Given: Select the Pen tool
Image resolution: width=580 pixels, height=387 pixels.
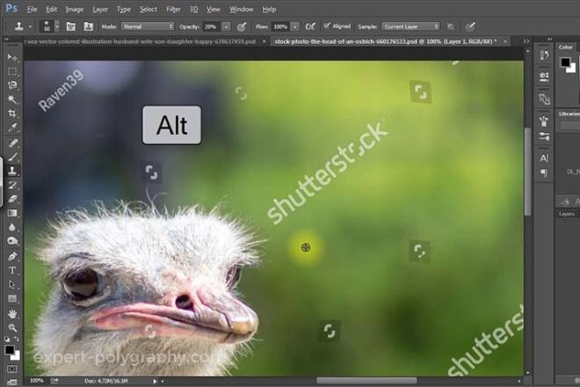Looking at the screenshot, I should 12,256.
